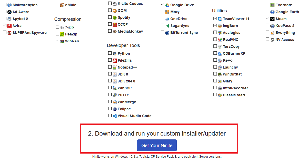The image size is (304, 161).
Task: Click the Google Earth globe icon
Action: pos(272,12)
